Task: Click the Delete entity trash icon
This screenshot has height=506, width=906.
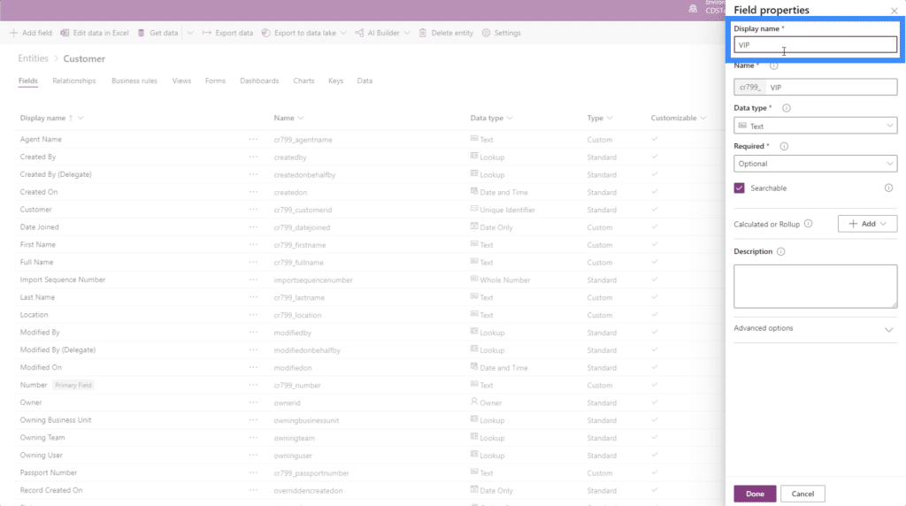Action: (423, 33)
